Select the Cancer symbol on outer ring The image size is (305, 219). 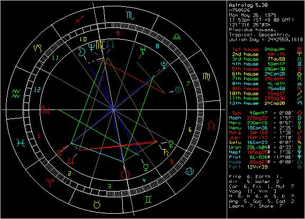click(x=190, y=171)
